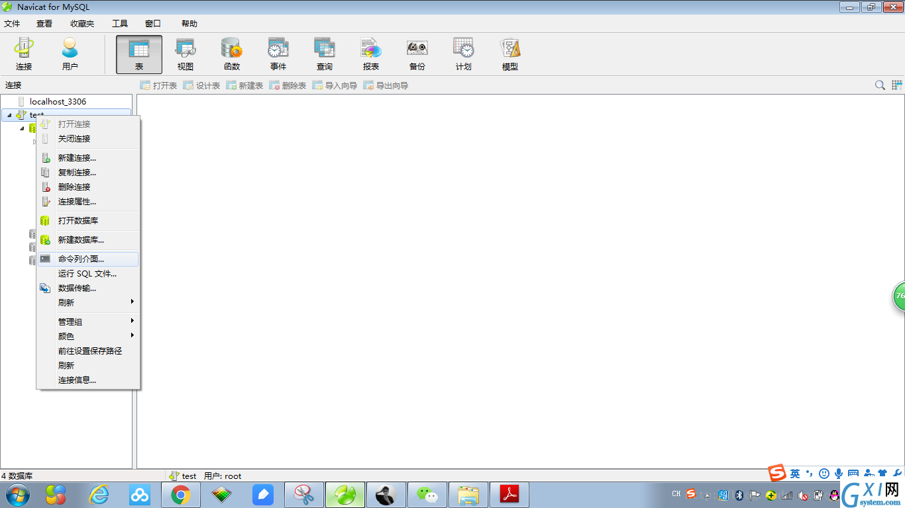Click the 函数 (Function) toolbar icon
This screenshot has width=905, height=508.
pyautogui.click(x=232, y=54)
